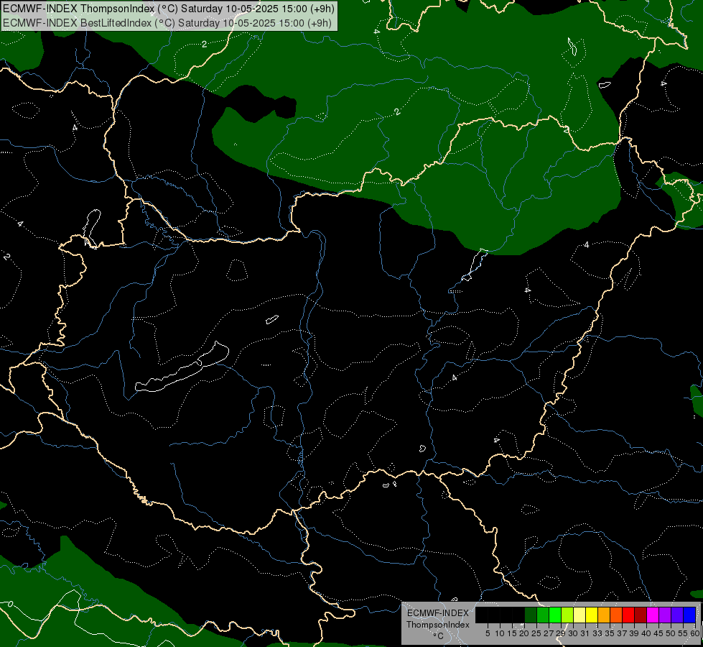Select violet 50–55 legend swatch

pos(677,615)
